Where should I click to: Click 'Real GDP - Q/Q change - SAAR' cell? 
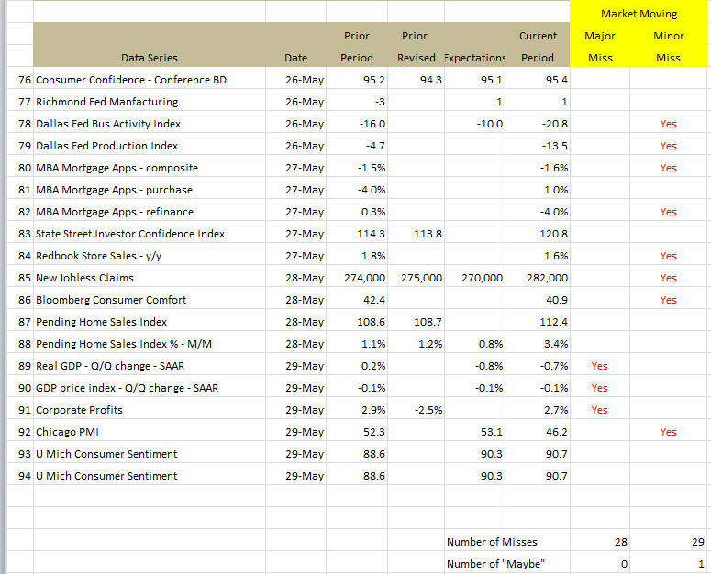[x=150, y=366]
